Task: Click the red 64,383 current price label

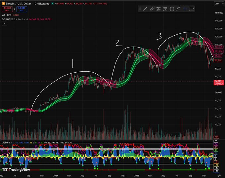Action: pyautogui.click(x=219, y=82)
